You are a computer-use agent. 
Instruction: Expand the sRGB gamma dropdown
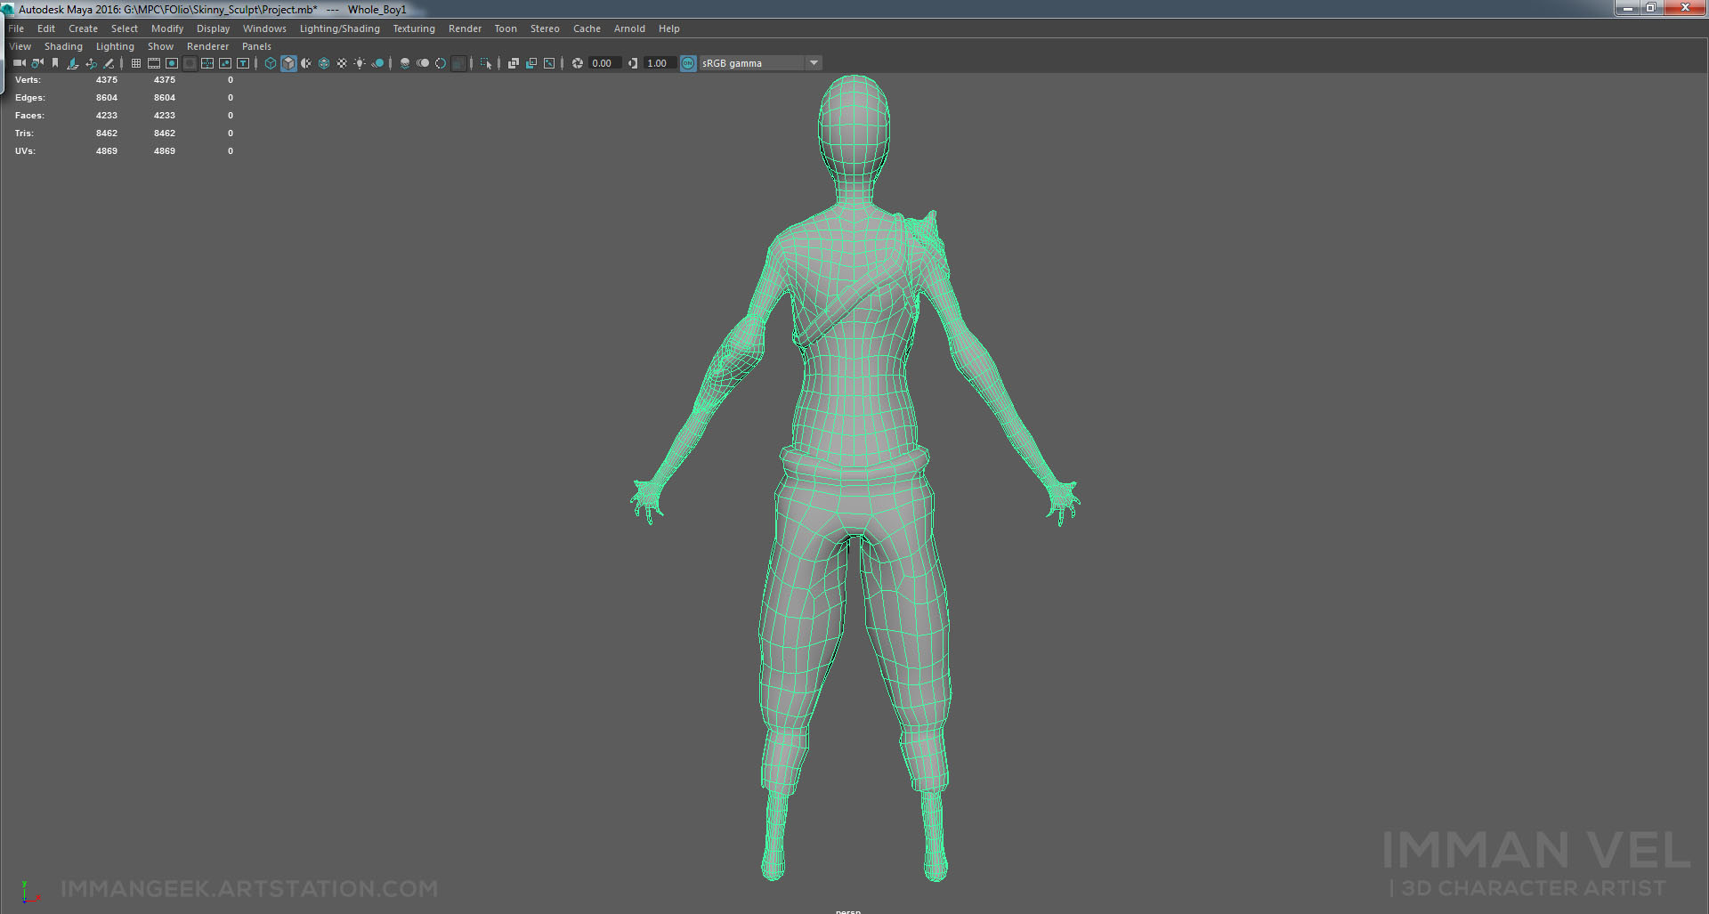pyautogui.click(x=814, y=63)
